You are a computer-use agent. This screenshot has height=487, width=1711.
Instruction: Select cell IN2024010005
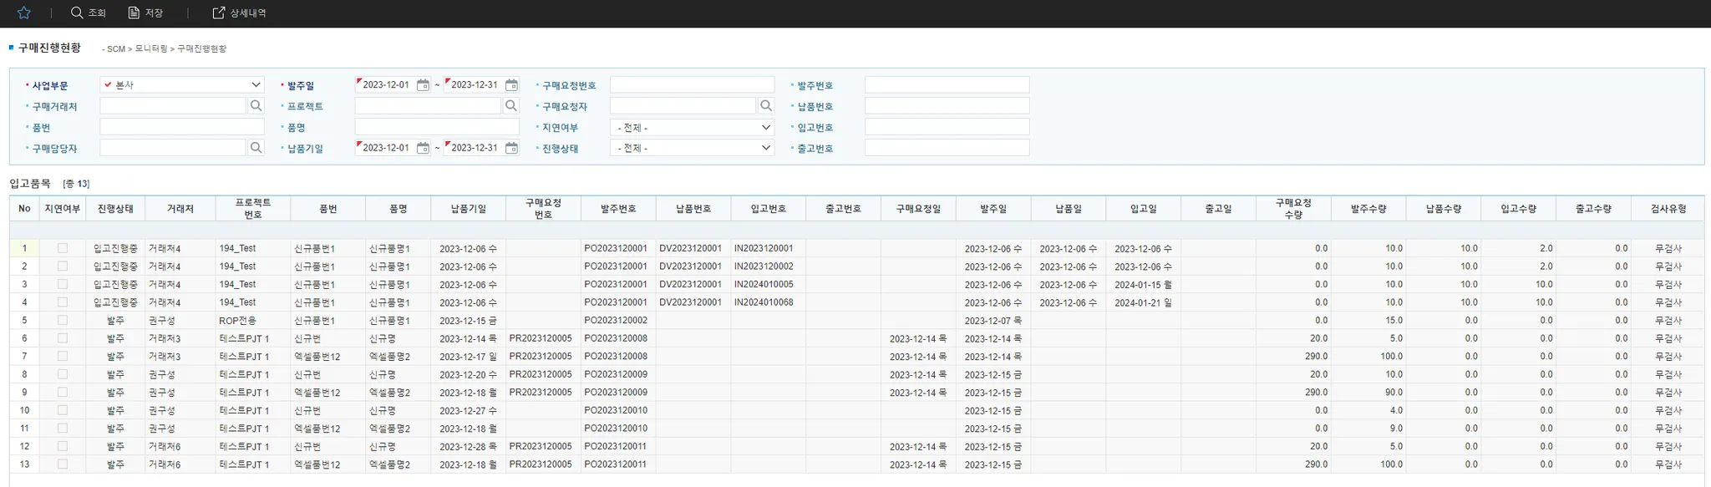click(769, 284)
